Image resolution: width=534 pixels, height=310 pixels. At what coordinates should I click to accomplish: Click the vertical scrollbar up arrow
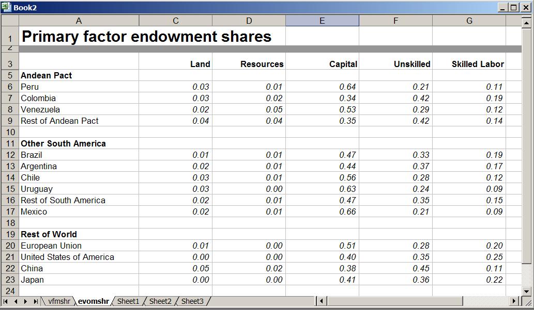click(x=526, y=21)
